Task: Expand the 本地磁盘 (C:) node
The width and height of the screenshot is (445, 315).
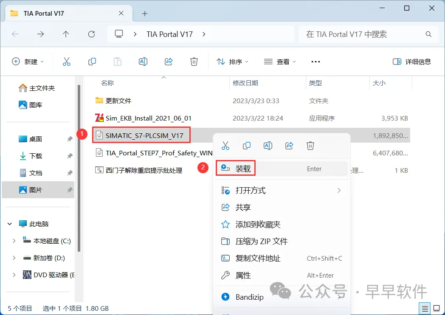Action: coord(14,241)
